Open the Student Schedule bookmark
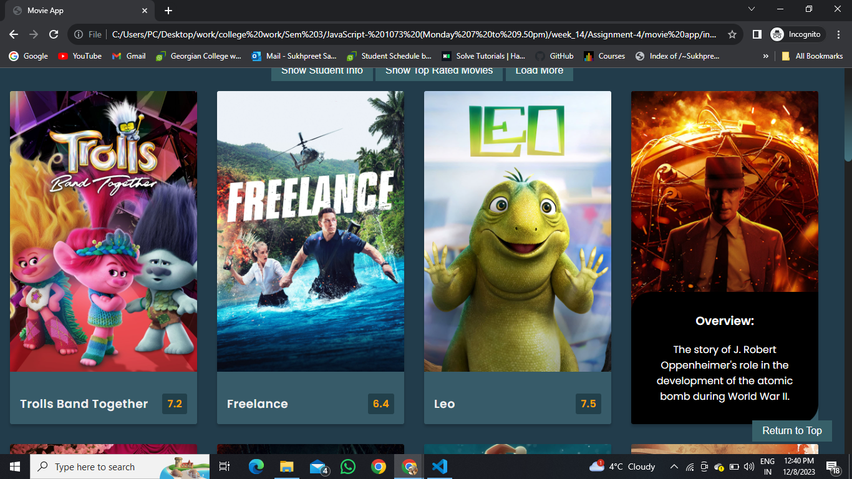Screen dimensions: 852x479 pyautogui.click(x=390, y=56)
